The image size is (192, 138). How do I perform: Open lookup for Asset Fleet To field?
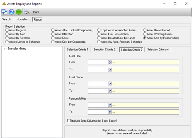pyautogui.click(x=110, y=70)
